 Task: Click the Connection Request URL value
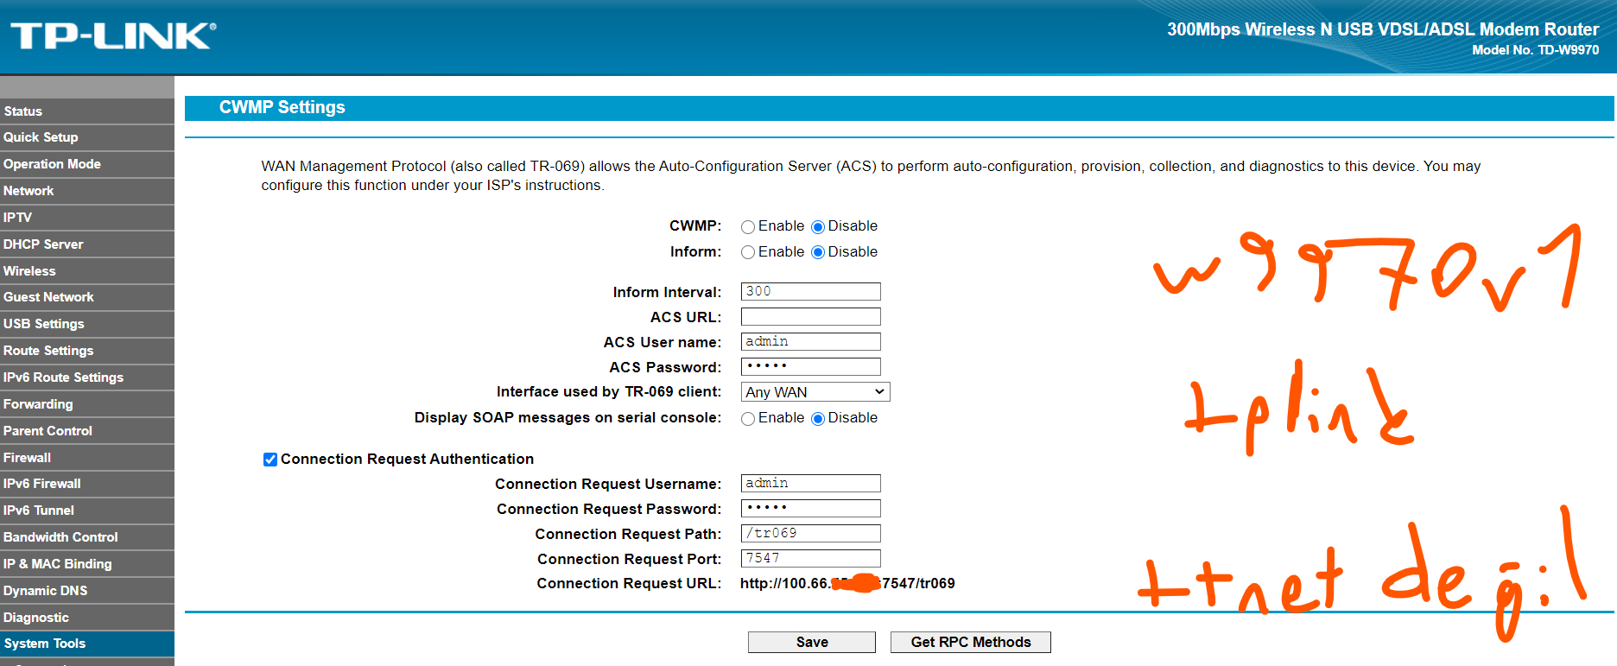[x=847, y=584]
